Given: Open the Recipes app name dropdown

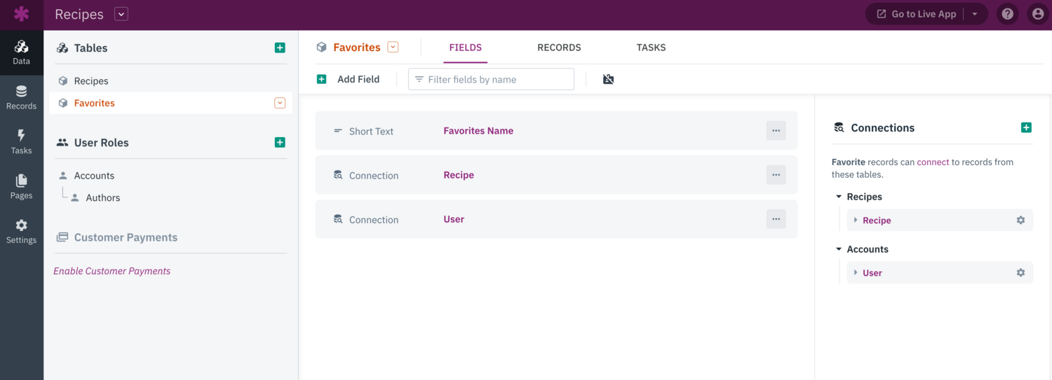Looking at the screenshot, I should pyautogui.click(x=121, y=14).
